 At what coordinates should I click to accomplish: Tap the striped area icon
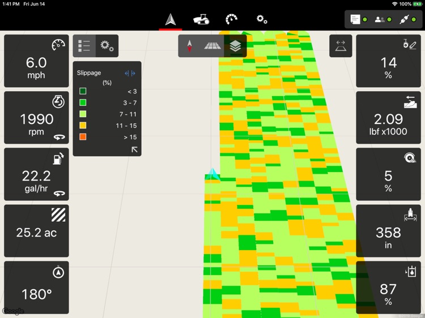(58, 215)
